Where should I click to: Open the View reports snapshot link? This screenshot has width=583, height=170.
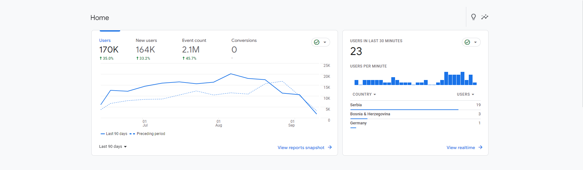click(301, 147)
